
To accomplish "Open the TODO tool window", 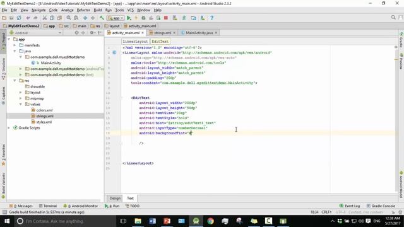I will pos(133,206).
